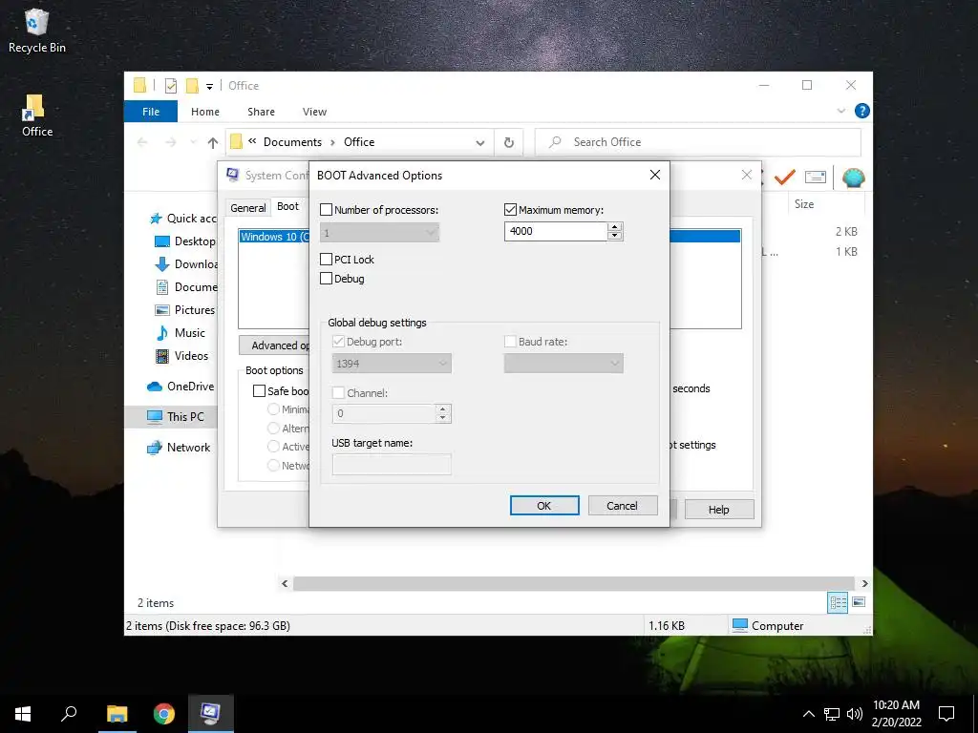Screen dimensions: 978x733
Task: Decrease maximum memory with down arrow
Action: tap(615, 236)
